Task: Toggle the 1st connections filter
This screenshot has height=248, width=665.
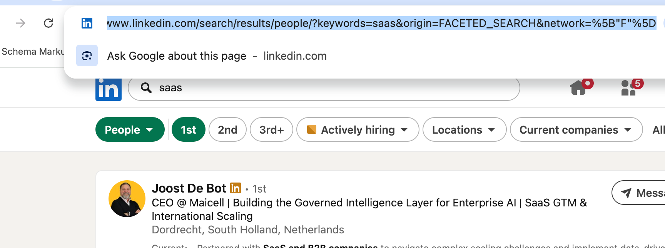Action: tap(189, 129)
